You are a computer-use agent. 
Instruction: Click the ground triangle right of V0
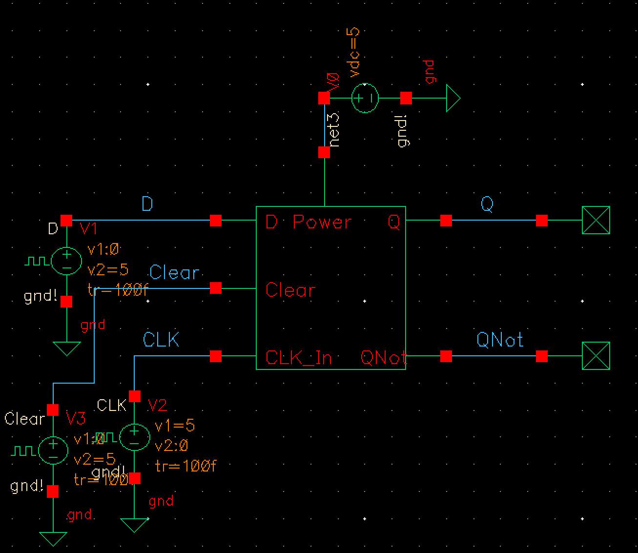click(x=453, y=98)
